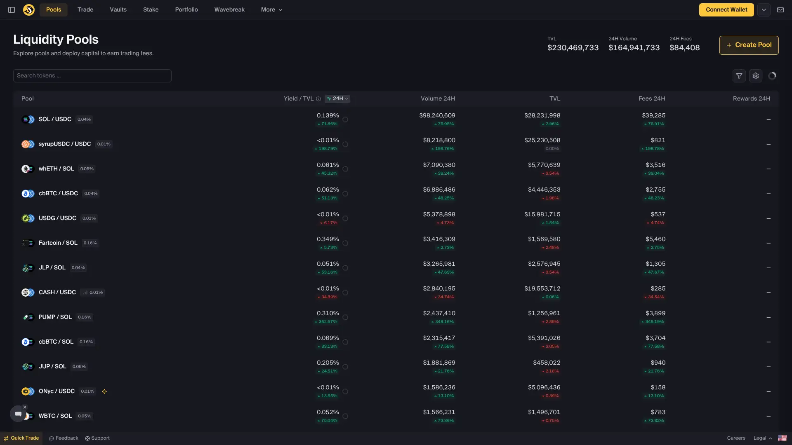The height and width of the screenshot is (445, 792).
Task: Click the 0.04% fee badge on SOL / USDC
Action: click(x=84, y=119)
